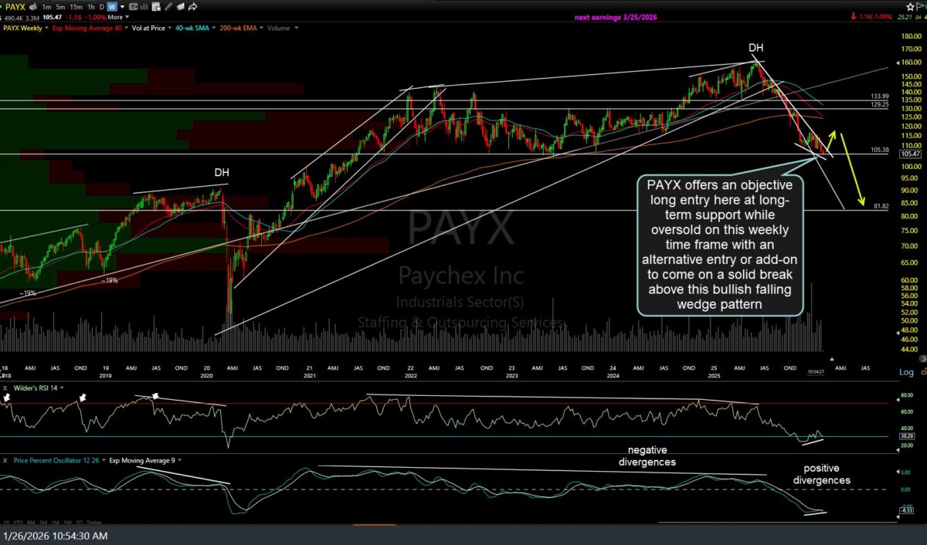
Task: Select the pencil drawing tool icon
Action: coord(168,7)
